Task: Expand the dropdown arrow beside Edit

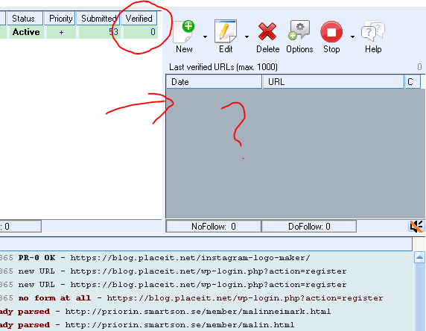Action: point(247,37)
